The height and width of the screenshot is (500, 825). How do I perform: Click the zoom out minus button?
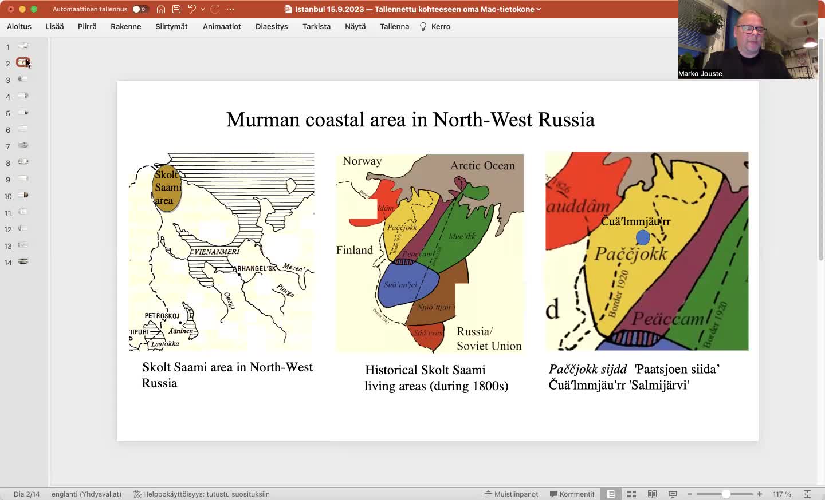(x=690, y=494)
